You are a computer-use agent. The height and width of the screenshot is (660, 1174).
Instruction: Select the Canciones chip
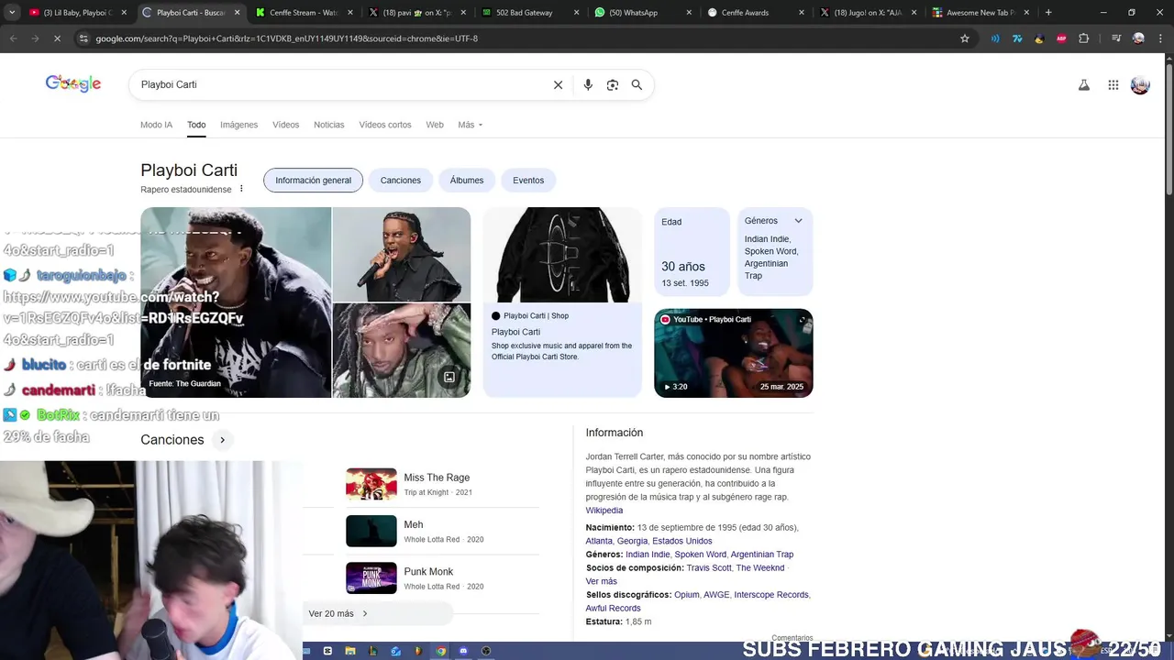(x=401, y=181)
